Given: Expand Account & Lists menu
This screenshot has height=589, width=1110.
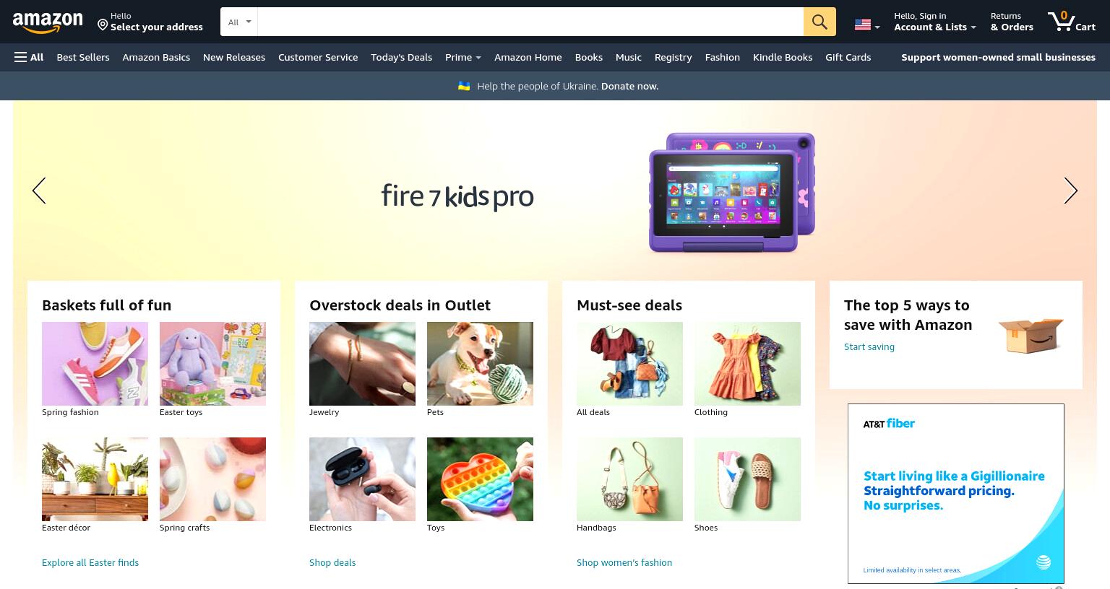Looking at the screenshot, I should click(934, 22).
